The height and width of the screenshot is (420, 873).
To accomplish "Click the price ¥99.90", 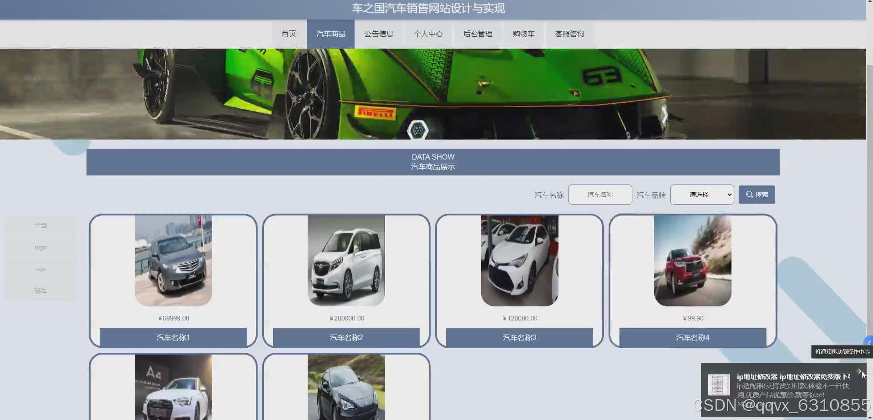I will 693,318.
